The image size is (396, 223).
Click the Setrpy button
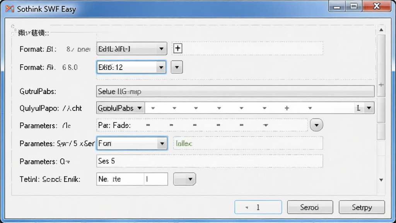[x=362, y=208]
